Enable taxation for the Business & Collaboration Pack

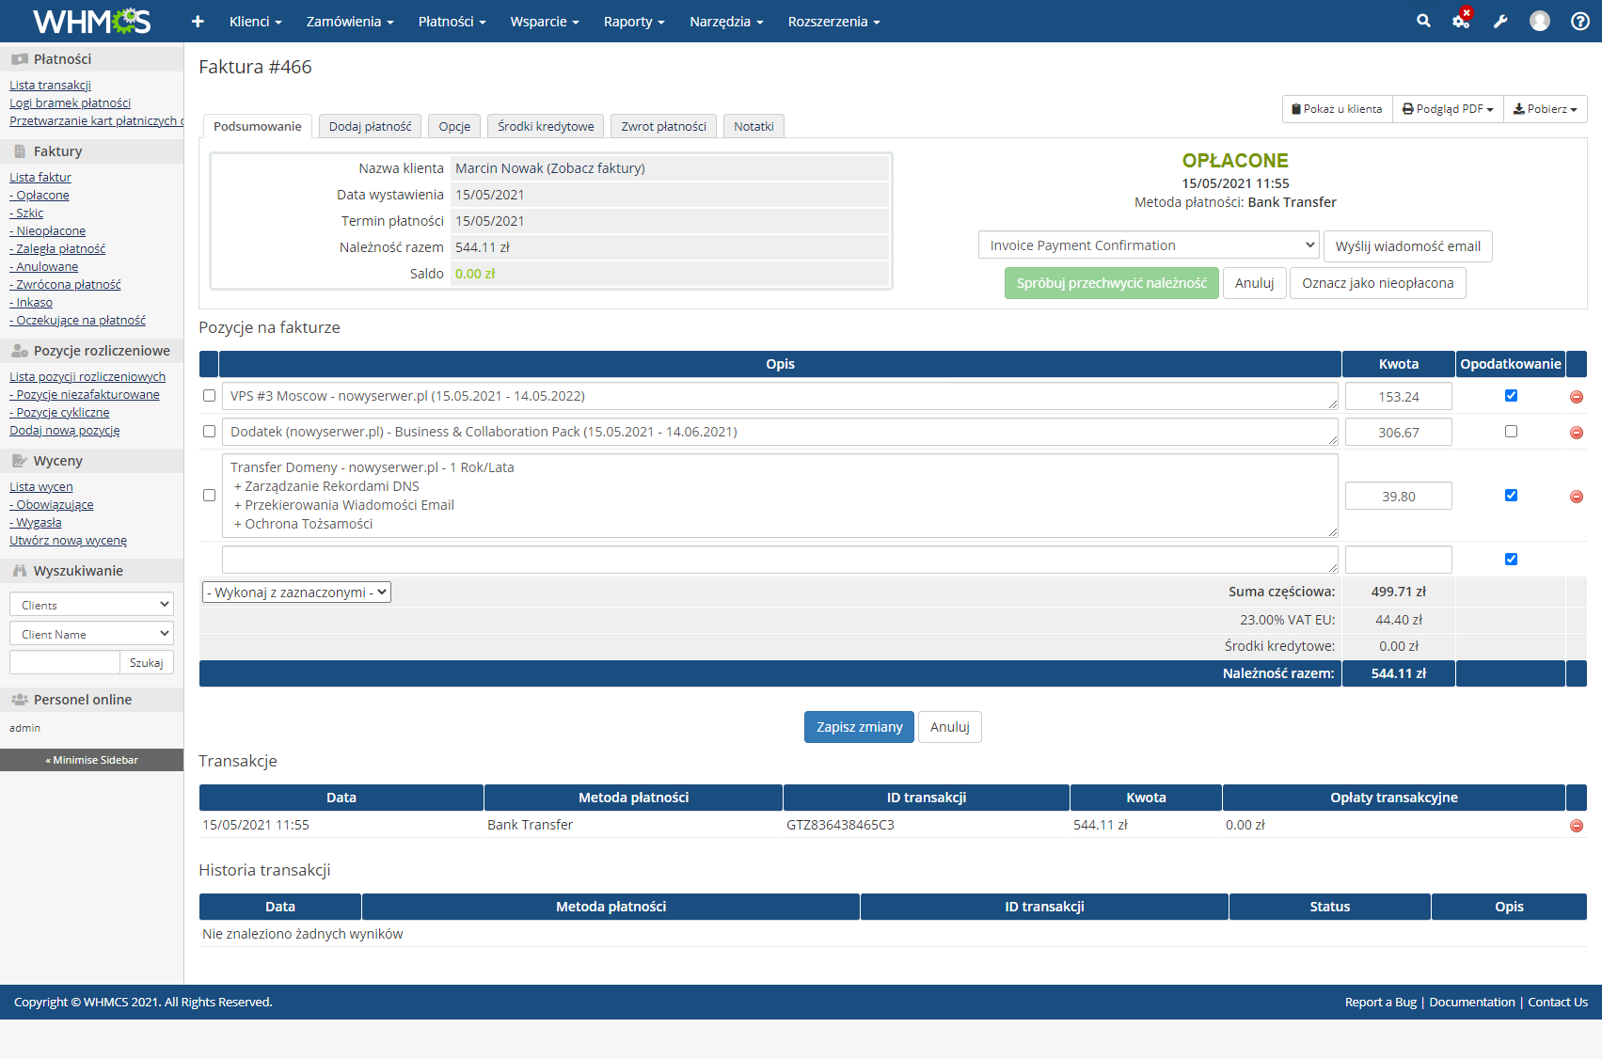click(x=1511, y=432)
